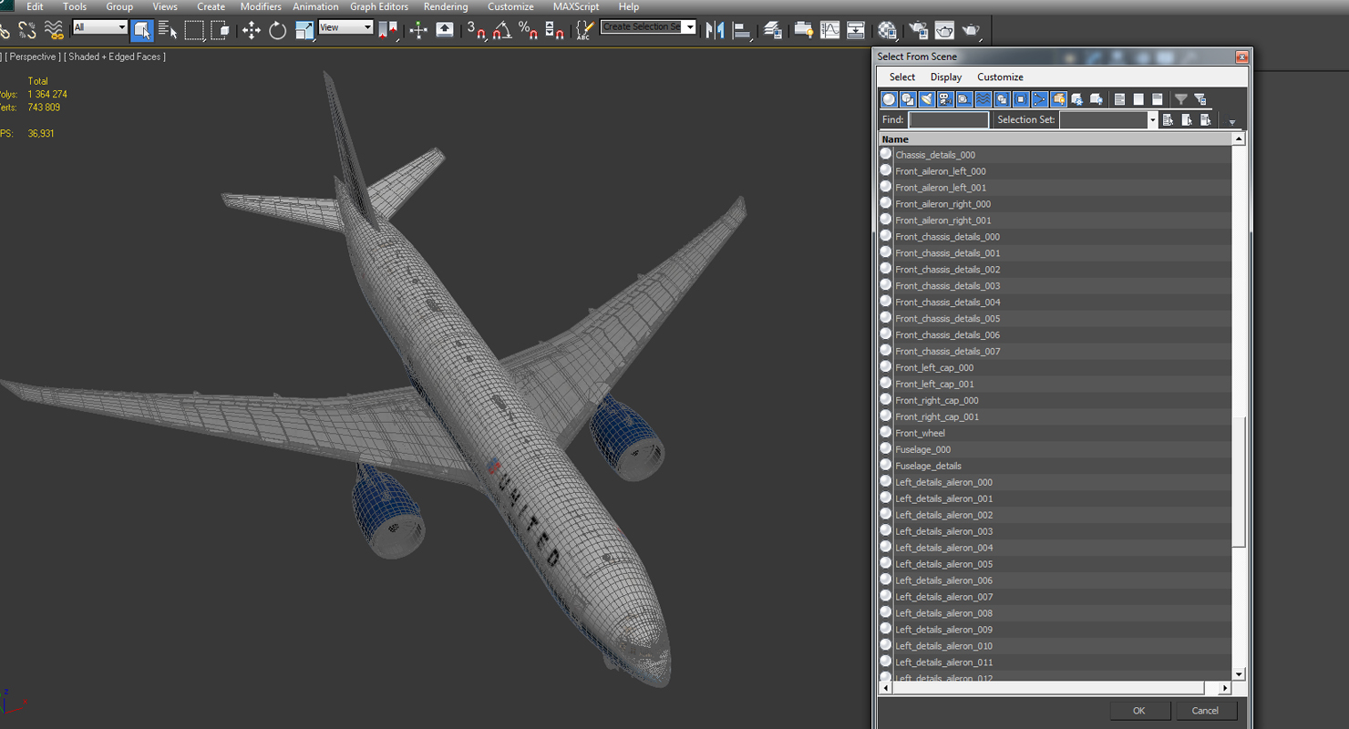This screenshot has width=1349, height=729.
Task: Click the scroll down arrow of list
Action: 1239,674
